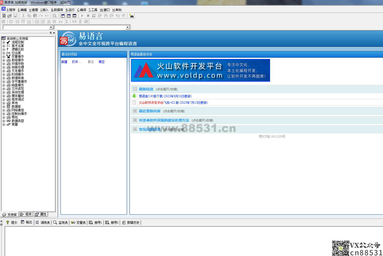
Task: Click the Run play triangle icon
Action: tap(82, 16)
